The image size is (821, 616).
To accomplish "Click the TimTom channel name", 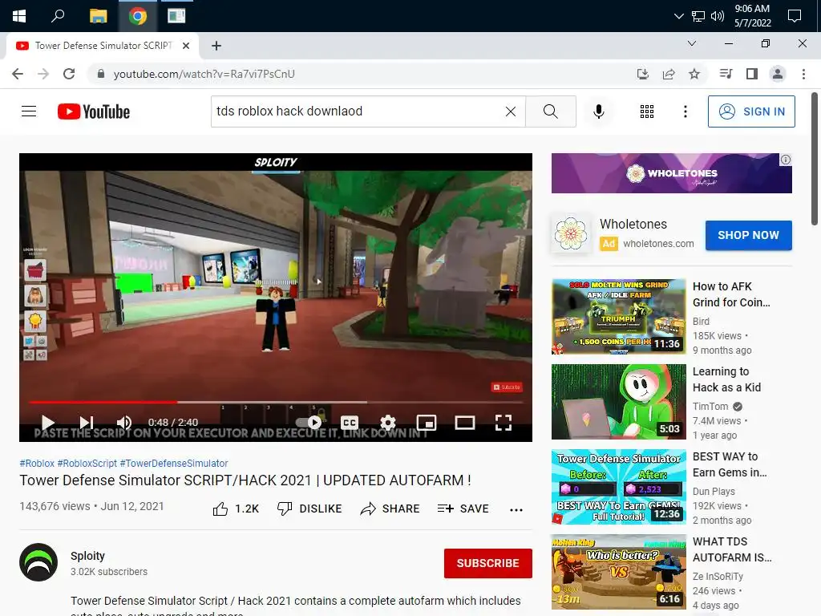I will click(x=710, y=407).
